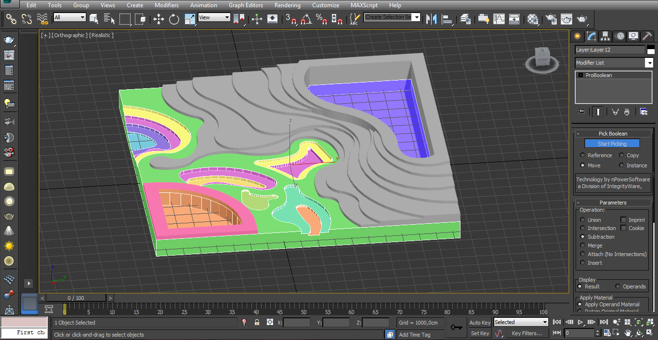This screenshot has width=658, height=340.
Task: Click the Edit Named Selection Sets icon
Action: [x=355, y=19]
